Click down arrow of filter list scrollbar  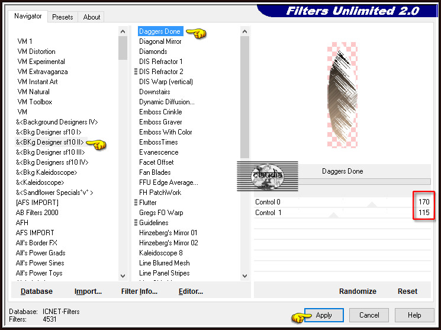pyautogui.click(x=244, y=275)
